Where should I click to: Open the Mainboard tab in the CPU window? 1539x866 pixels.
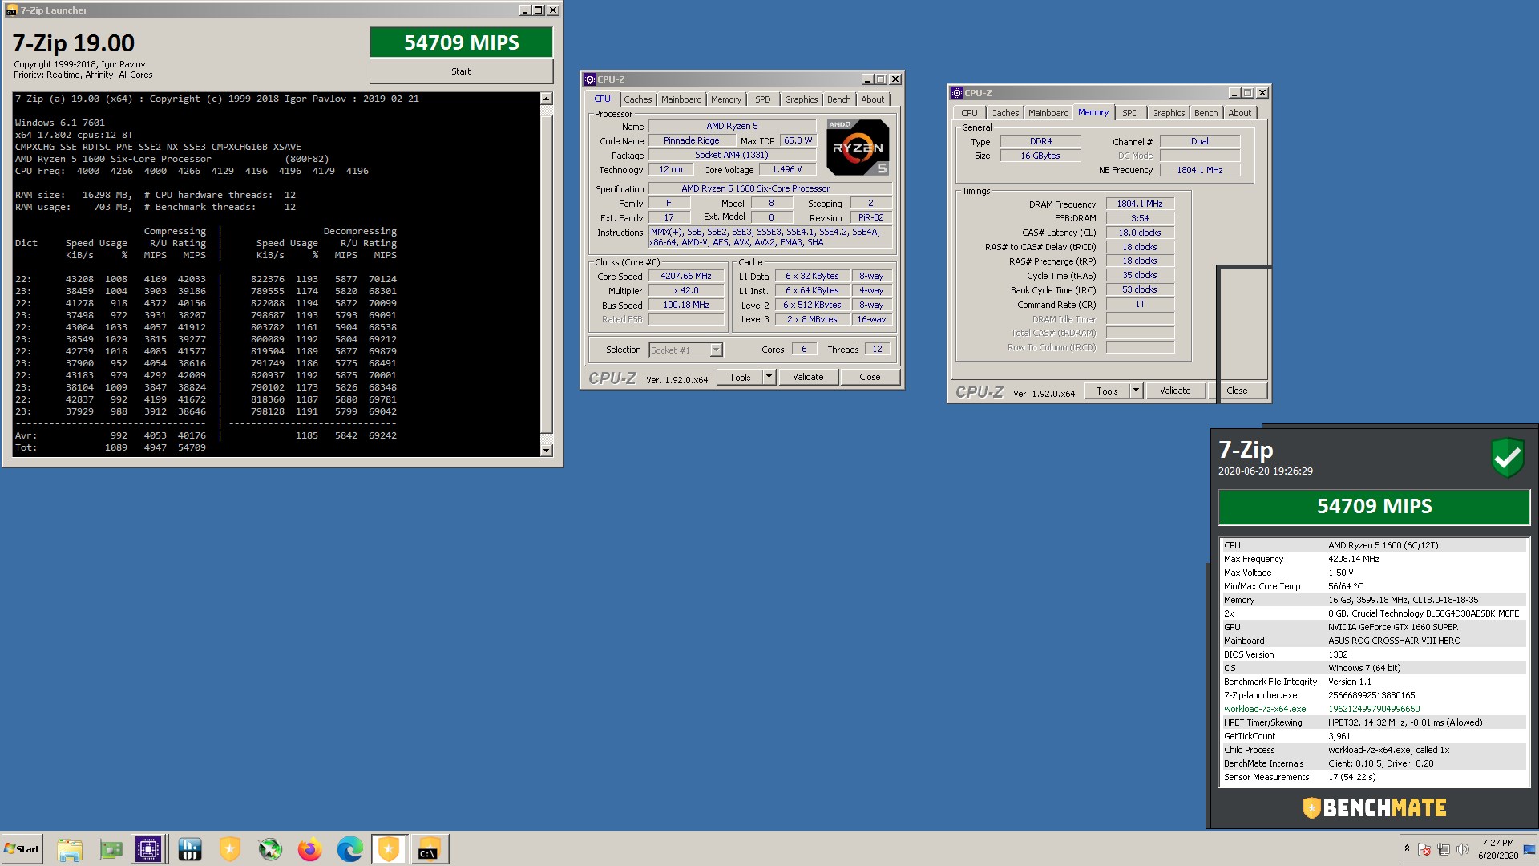[681, 99]
